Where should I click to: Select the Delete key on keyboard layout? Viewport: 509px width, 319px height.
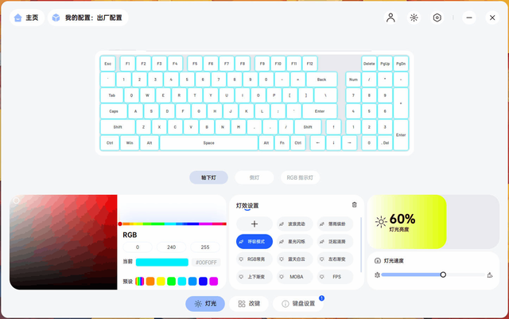[x=369, y=64]
